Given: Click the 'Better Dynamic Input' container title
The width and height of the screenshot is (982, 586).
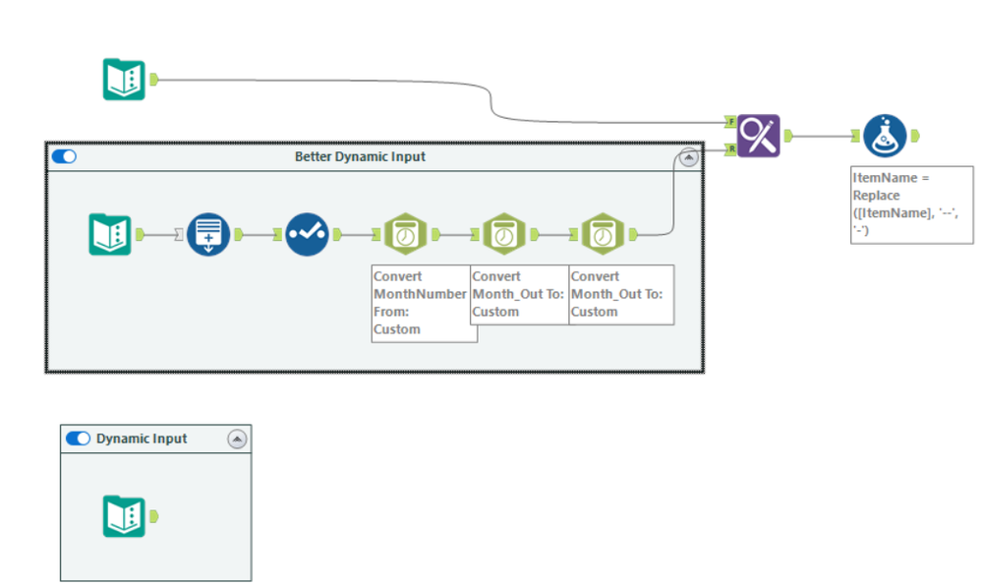Looking at the screenshot, I should point(360,156).
